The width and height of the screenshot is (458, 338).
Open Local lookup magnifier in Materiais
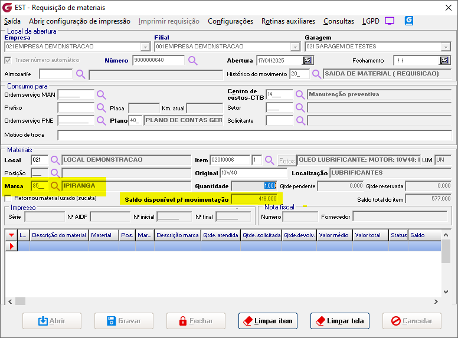coord(55,160)
